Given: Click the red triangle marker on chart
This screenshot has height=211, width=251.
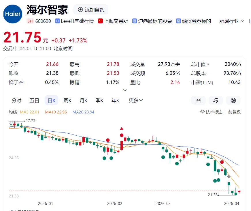Looking at the screenshot, I should click(x=122, y=128).
